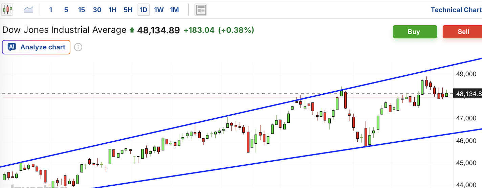The height and width of the screenshot is (188, 482).
Task: Select the candlestick chart type icon
Action: click(x=7, y=10)
